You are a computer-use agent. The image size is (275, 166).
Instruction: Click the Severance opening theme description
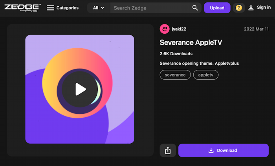point(199,64)
